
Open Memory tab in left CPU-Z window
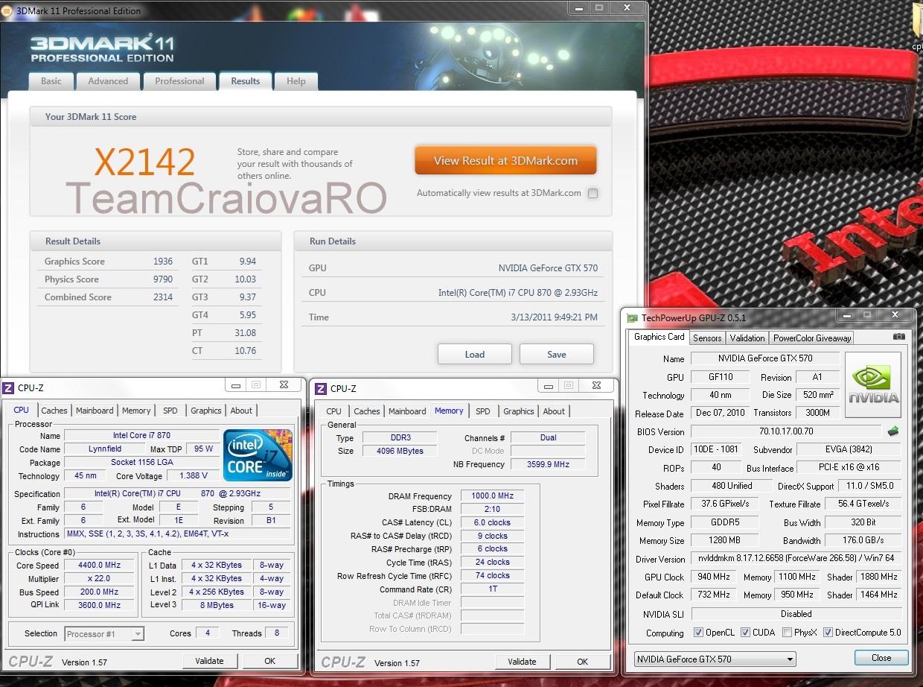click(136, 411)
